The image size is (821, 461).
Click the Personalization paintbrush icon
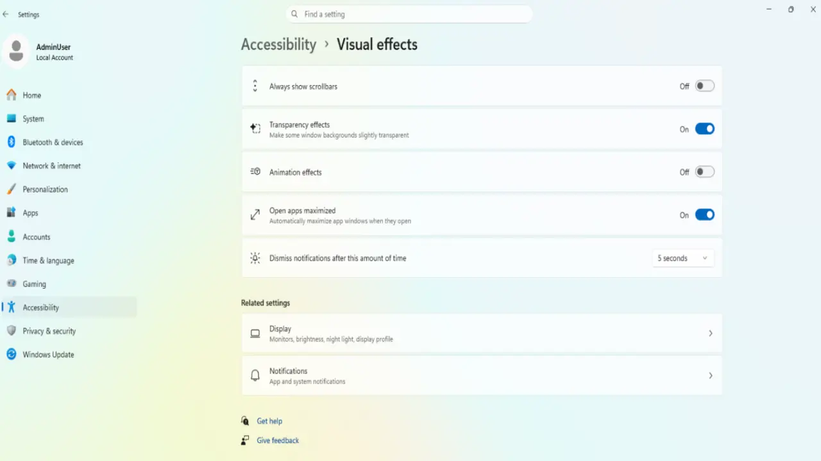point(11,190)
